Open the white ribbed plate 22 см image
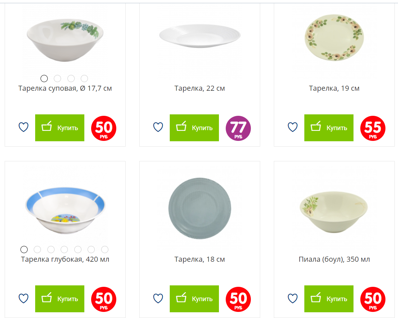 click(x=200, y=36)
